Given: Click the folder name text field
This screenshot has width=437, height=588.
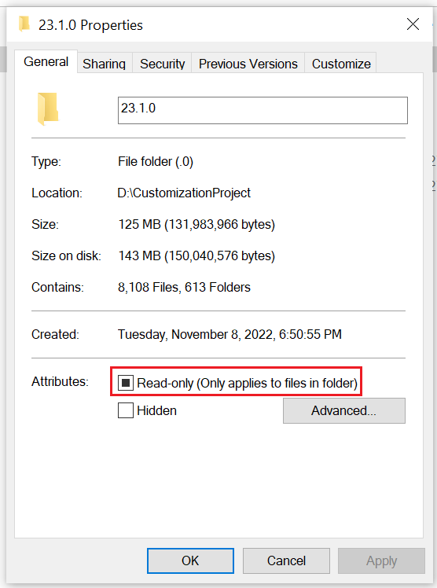Looking at the screenshot, I should tap(263, 110).
